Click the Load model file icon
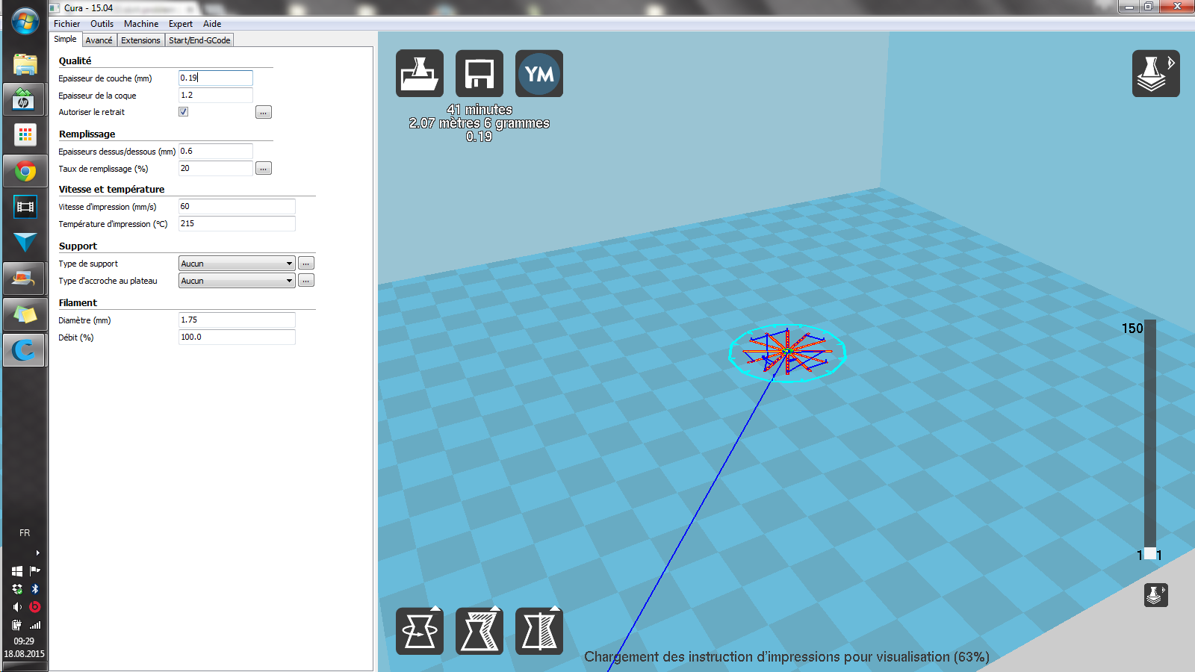 pos(419,73)
